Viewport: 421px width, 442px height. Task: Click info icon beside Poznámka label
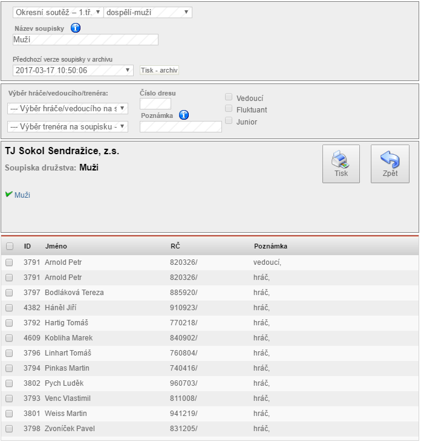(184, 115)
